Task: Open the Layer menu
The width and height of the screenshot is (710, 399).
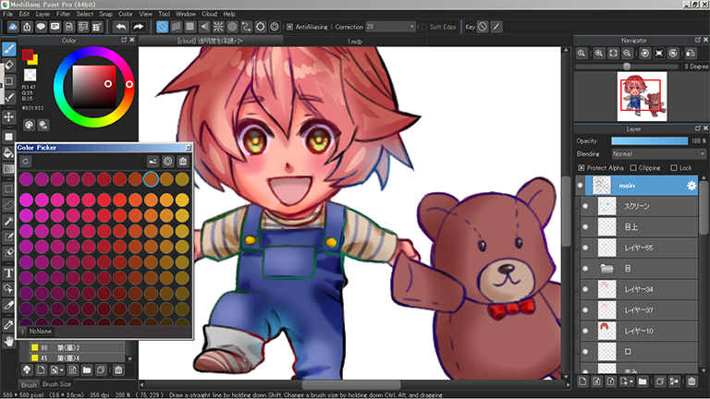Action: tap(43, 14)
